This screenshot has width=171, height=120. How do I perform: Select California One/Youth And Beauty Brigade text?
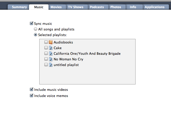(87, 53)
